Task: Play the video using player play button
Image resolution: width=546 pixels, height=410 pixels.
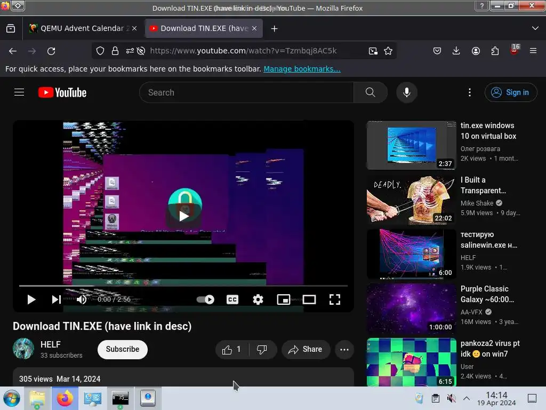Action: pos(31,299)
